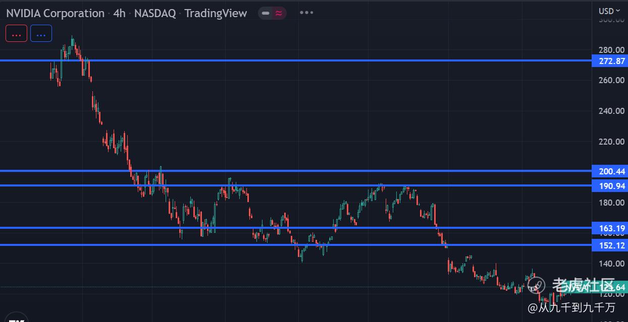Image resolution: width=628 pixels, height=322 pixels.
Task: Open the three-dot more options menu in header
Action: click(x=306, y=13)
